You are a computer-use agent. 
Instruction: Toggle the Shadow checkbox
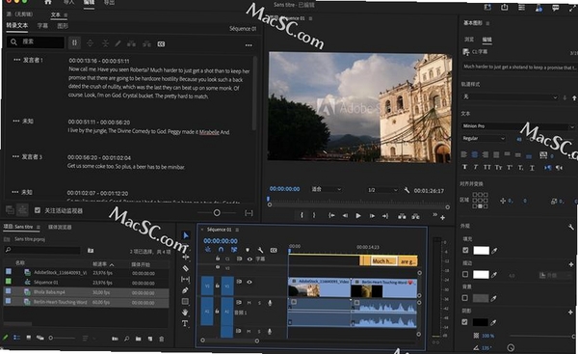pyautogui.click(x=465, y=322)
